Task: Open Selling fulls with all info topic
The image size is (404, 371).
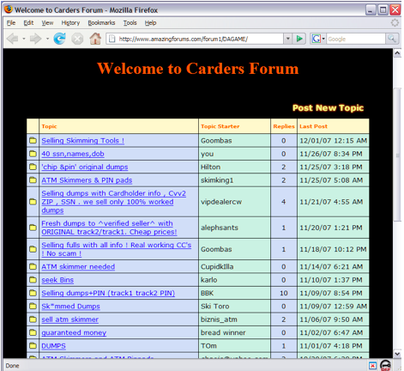Action: tap(117, 249)
